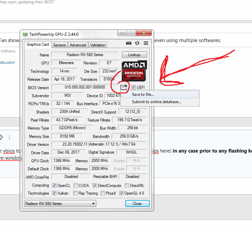The height and width of the screenshot is (226, 252).
Task: Click the Bus Width value 256 bit
Action: tap(133, 128)
